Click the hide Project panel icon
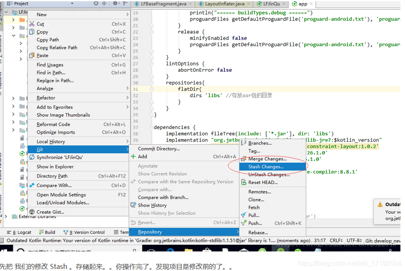This screenshot has width=405, height=271. (x=125, y=3)
